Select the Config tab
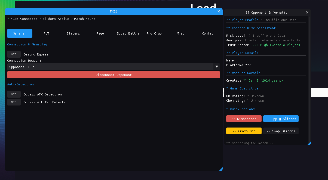The width and height of the screenshot is (328, 180). (208, 33)
